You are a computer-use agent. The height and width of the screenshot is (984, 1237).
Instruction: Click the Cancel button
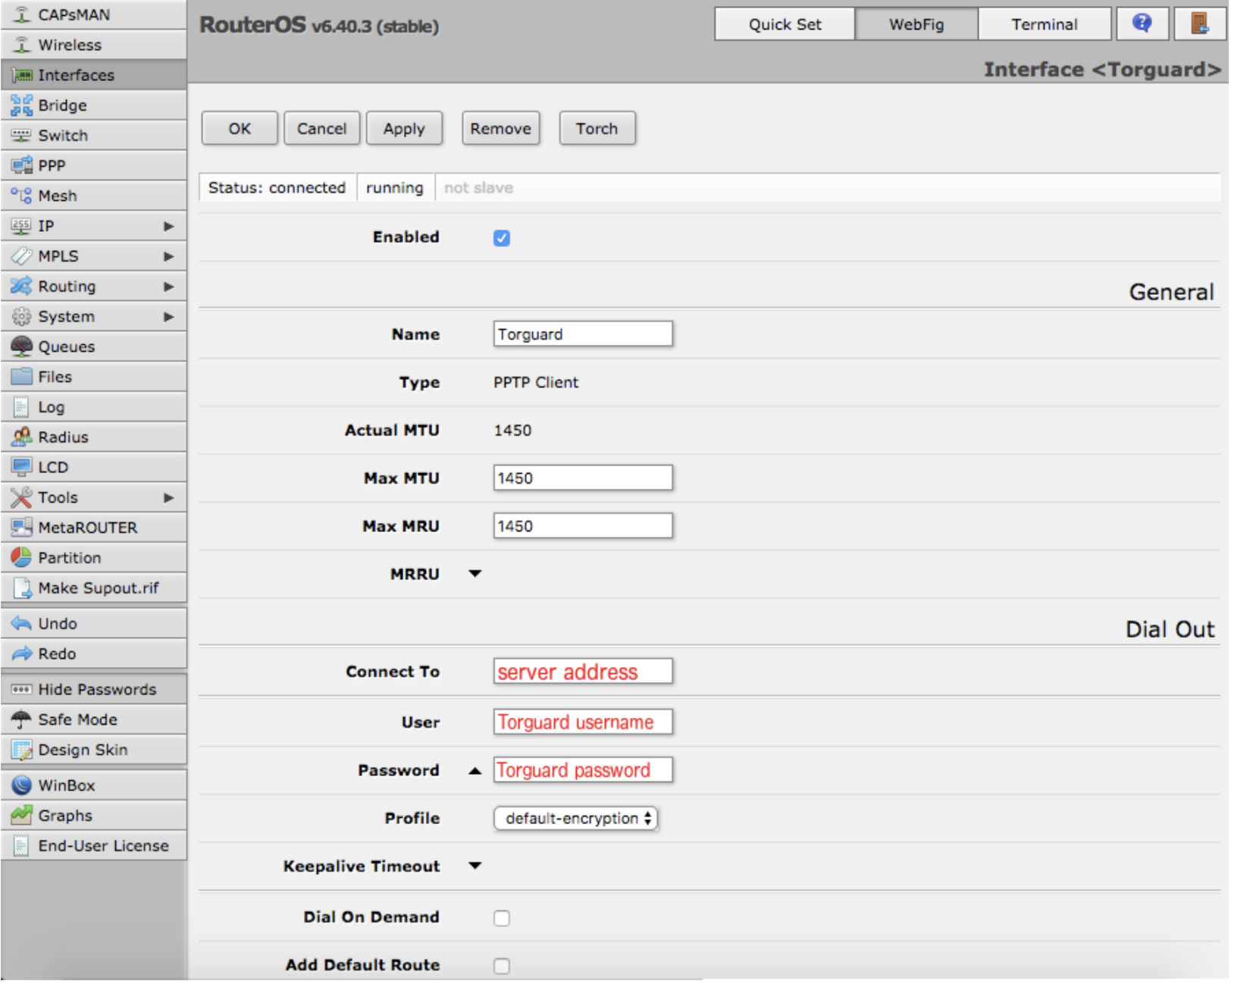tap(321, 128)
